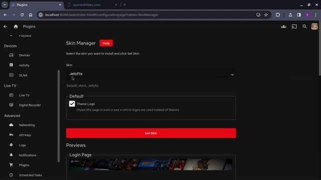This screenshot has width=321, height=180.
Task: Click the Playback entry at sidebar top
Action: click(x=25, y=35)
